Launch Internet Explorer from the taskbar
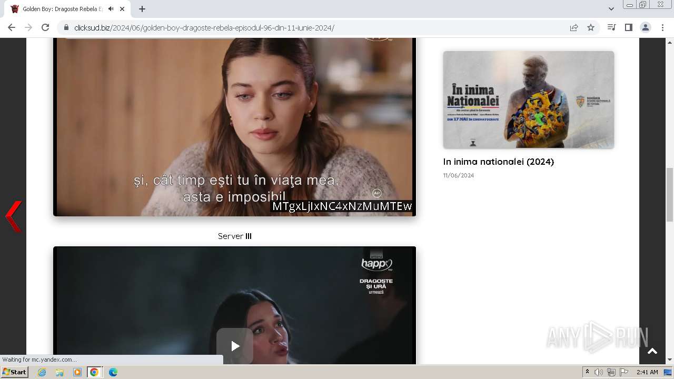Viewport: 674px width, 379px height. (42, 372)
